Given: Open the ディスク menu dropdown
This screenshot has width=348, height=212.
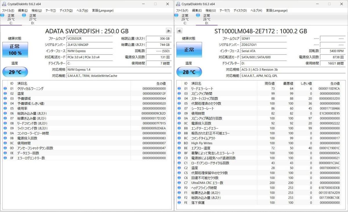Looking at the screenshot, I should pyautogui.click(x=66, y=10).
